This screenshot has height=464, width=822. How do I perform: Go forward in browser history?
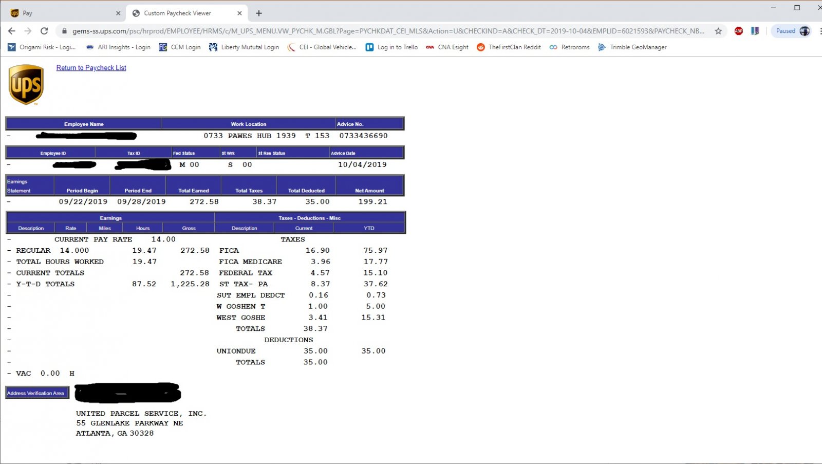click(28, 31)
